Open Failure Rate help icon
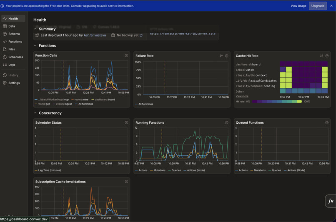The image size is (336, 222). 227,56
